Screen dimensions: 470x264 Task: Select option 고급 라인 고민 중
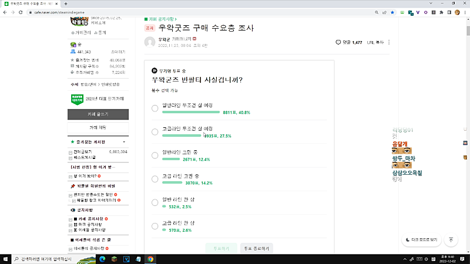point(155,179)
